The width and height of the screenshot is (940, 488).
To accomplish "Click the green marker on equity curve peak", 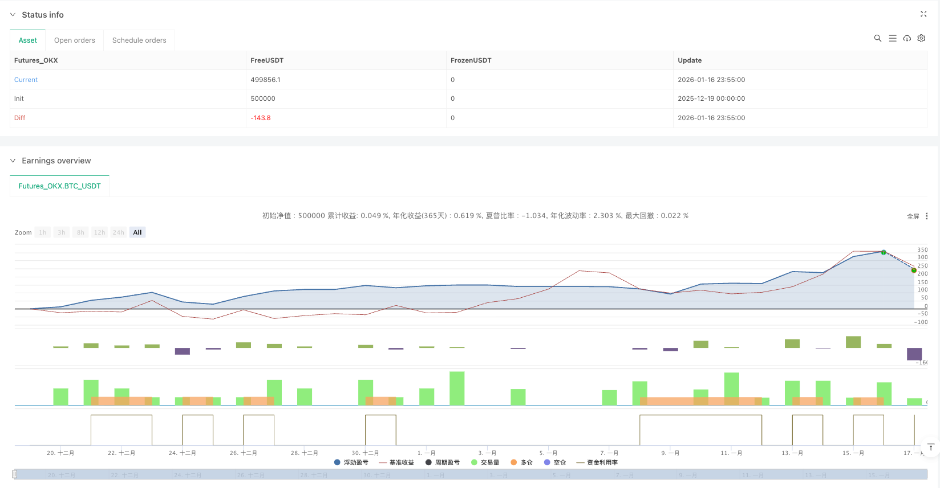I will pos(884,252).
